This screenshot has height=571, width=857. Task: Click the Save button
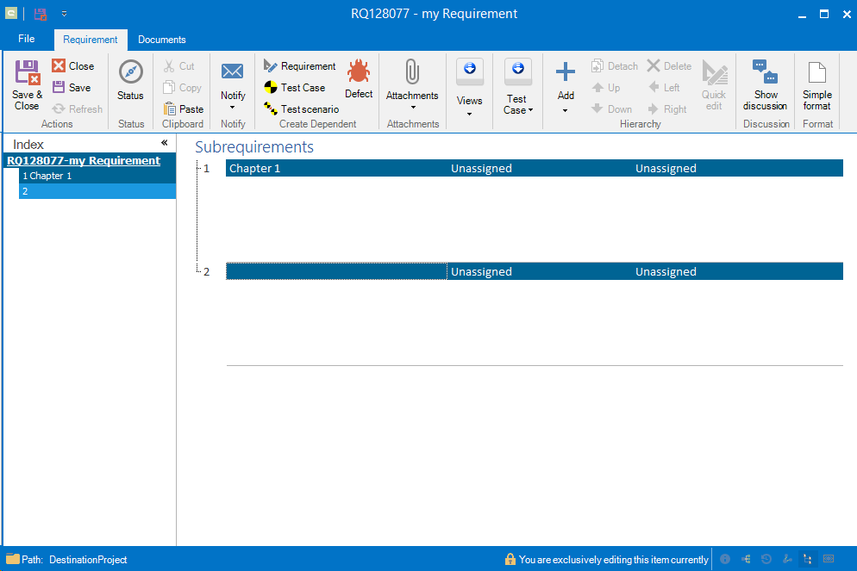point(72,88)
